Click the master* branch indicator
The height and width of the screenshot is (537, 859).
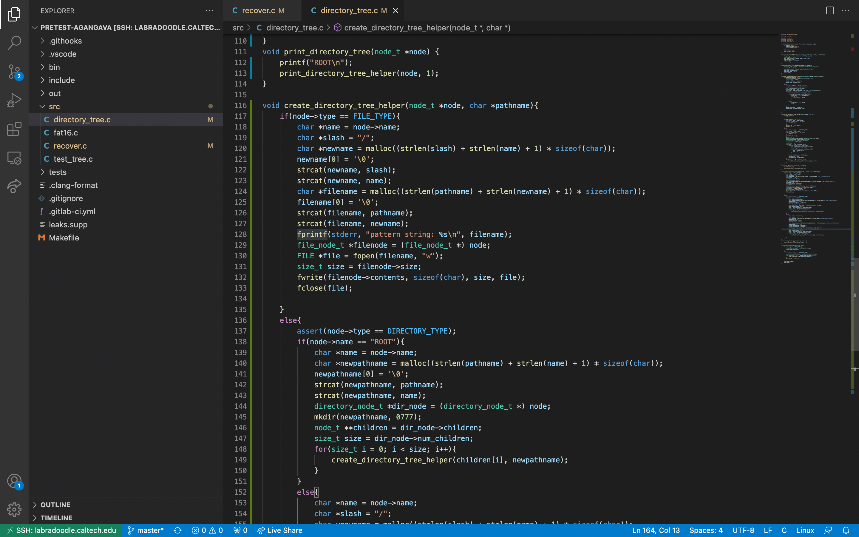[x=146, y=530]
